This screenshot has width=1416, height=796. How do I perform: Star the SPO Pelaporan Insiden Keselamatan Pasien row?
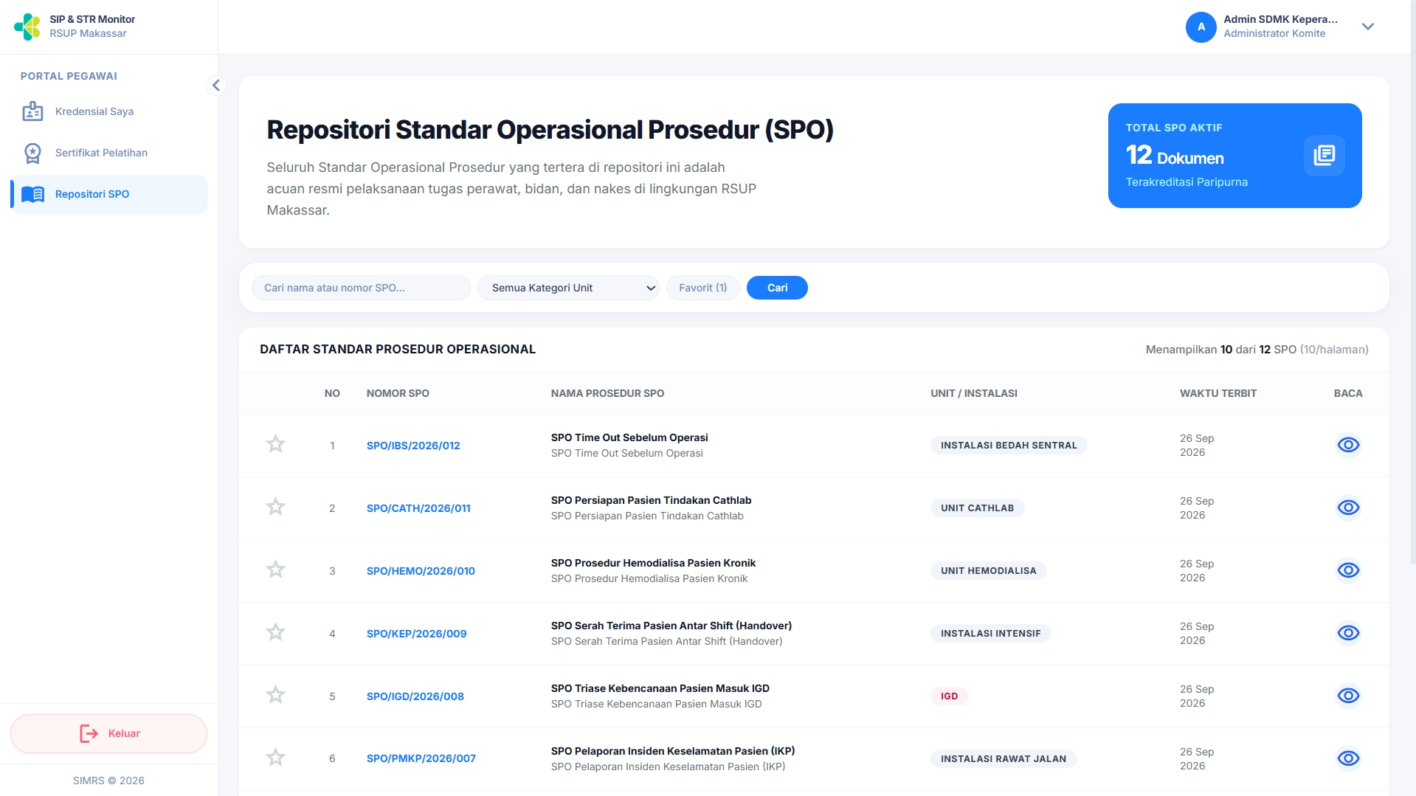pyautogui.click(x=275, y=758)
